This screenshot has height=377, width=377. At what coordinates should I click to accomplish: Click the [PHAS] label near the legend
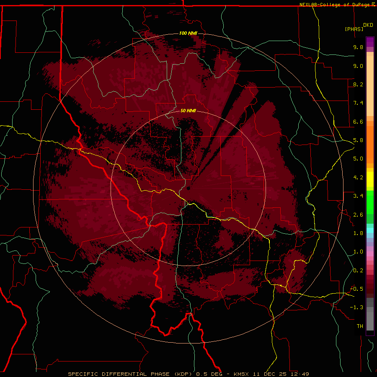tap(354, 29)
